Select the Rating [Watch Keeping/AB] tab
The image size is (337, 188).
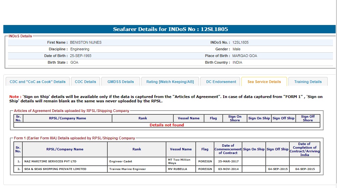coord(170,82)
